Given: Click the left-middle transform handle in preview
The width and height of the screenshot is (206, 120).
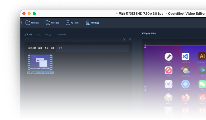Looking at the screenshot, I should pyautogui.click(x=144, y=89).
